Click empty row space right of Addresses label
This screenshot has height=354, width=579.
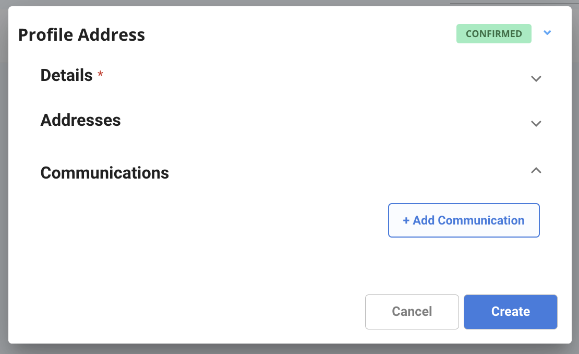pos(325,121)
